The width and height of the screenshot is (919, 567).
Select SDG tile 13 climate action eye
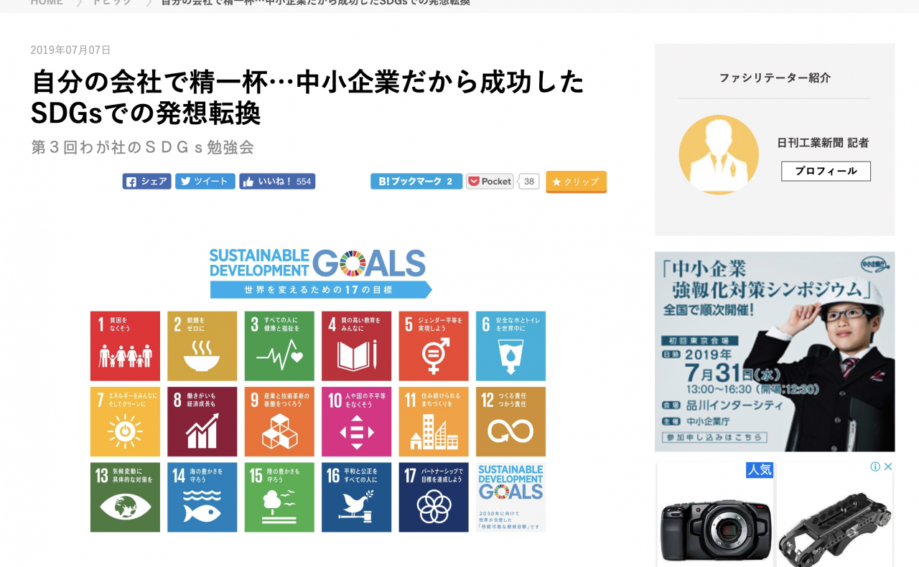(x=125, y=497)
